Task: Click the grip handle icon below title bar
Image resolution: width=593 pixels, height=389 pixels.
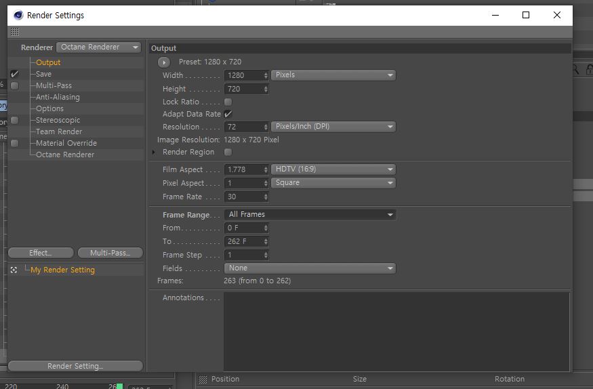Action: pyautogui.click(x=15, y=32)
